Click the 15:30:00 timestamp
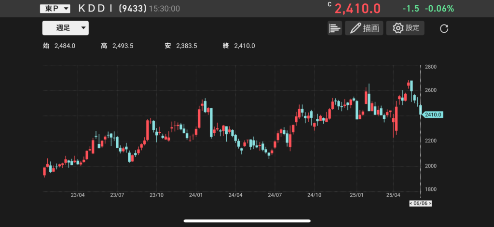The image size is (494, 227). tap(165, 9)
